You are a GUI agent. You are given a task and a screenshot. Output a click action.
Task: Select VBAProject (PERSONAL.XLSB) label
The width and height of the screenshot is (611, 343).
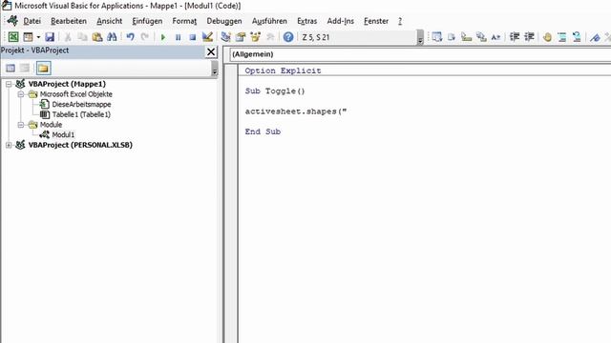pyautogui.click(x=80, y=145)
